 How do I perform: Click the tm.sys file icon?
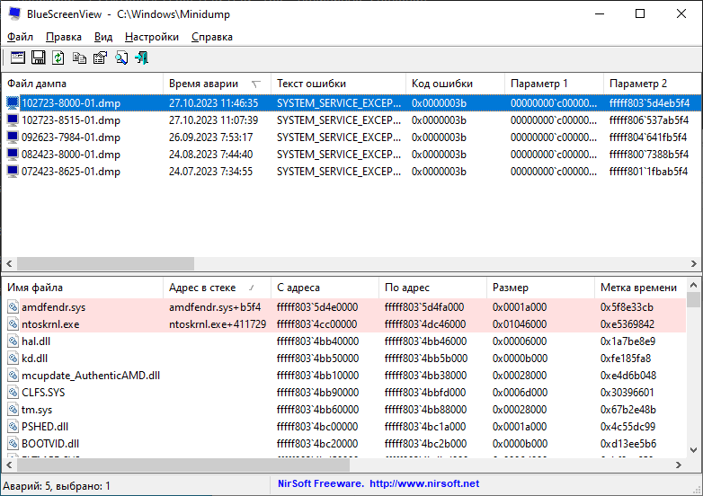pos(13,410)
